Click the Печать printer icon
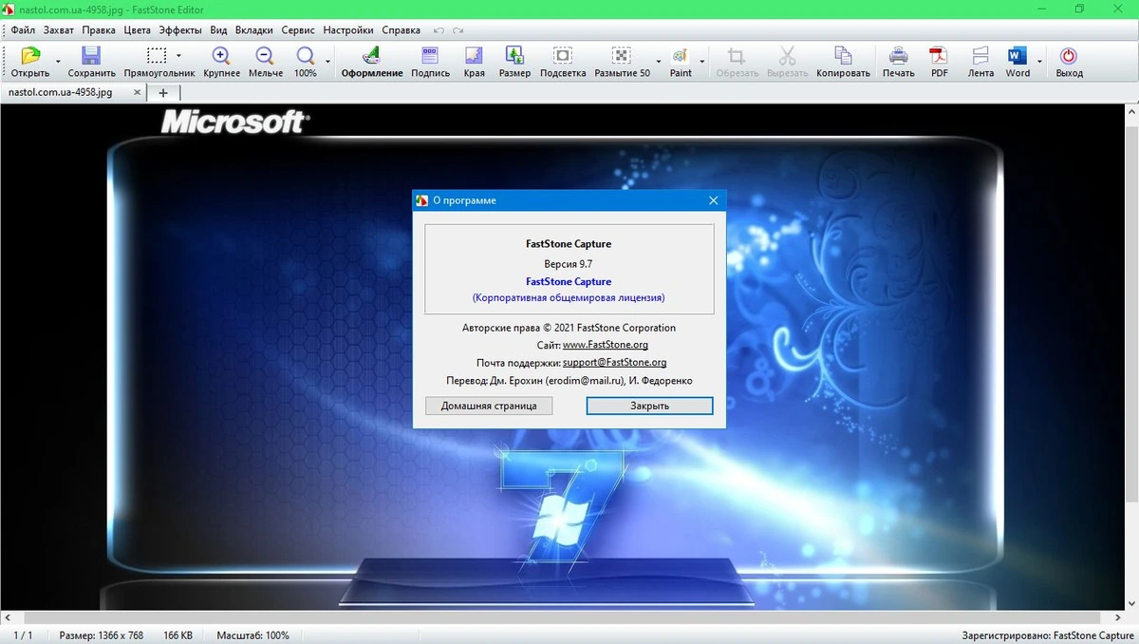 (898, 56)
